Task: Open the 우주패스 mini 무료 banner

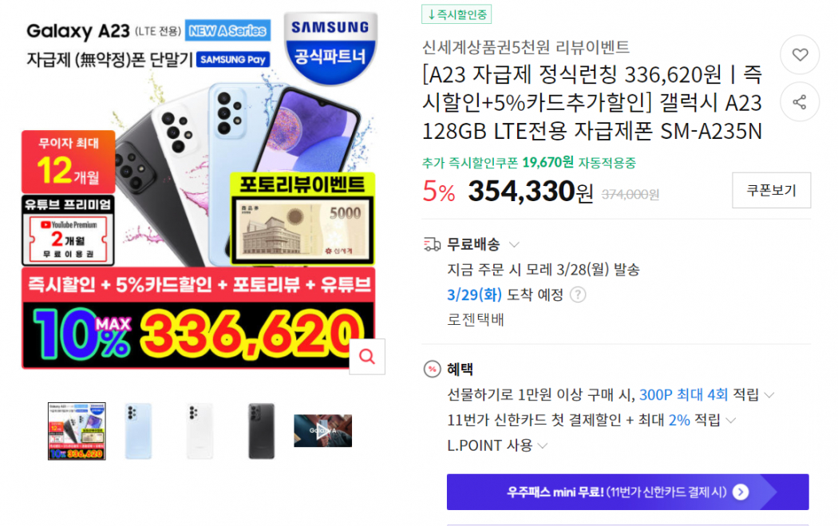Action: [627, 492]
